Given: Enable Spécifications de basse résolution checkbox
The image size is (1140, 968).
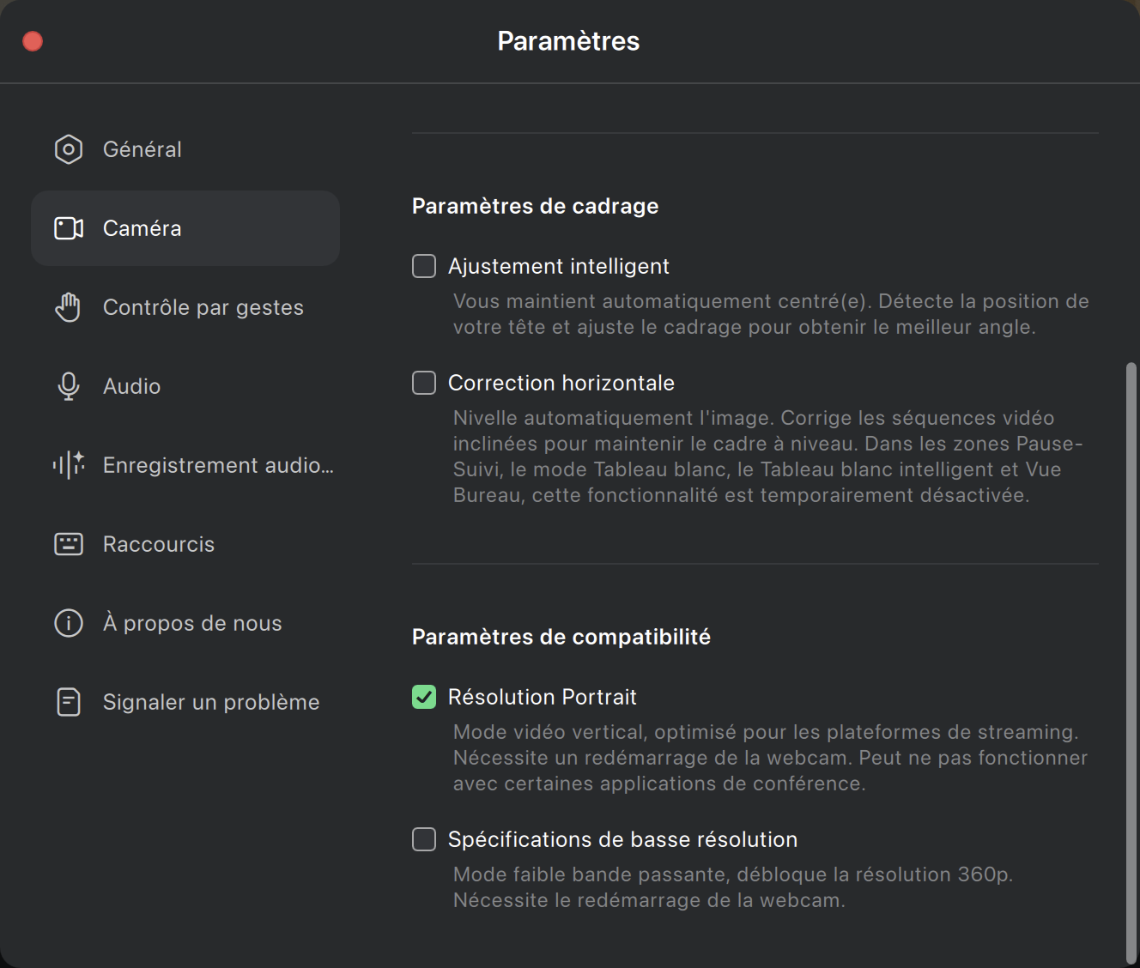Looking at the screenshot, I should click(x=424, y=839).
